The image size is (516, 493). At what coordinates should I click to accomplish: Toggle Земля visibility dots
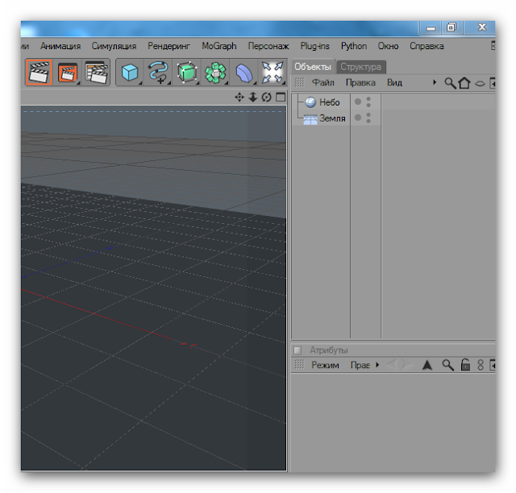(x=368, y=118)
